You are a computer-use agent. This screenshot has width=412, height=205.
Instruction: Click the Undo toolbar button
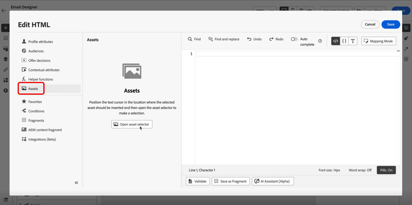point(254,39)
